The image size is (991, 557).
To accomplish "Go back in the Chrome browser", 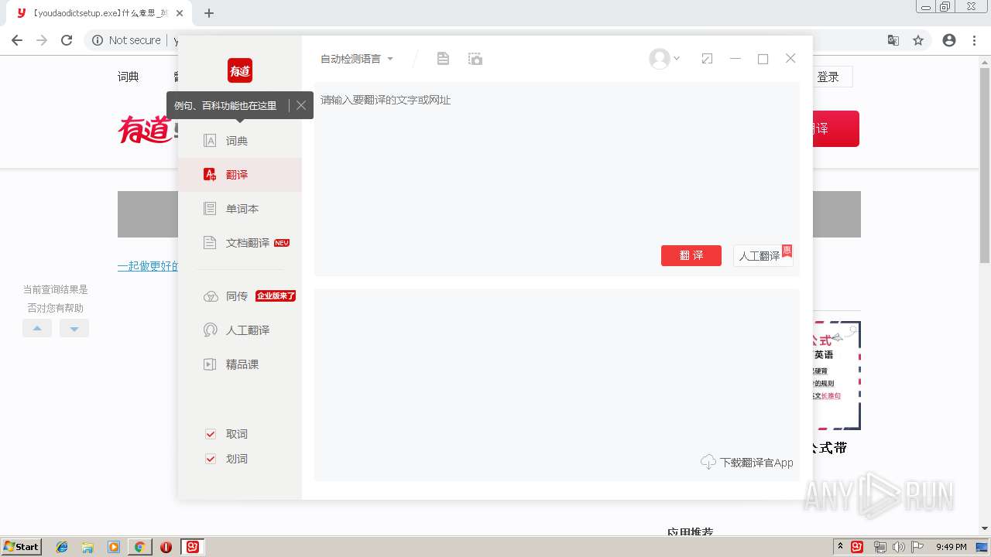I will (17, 40).
